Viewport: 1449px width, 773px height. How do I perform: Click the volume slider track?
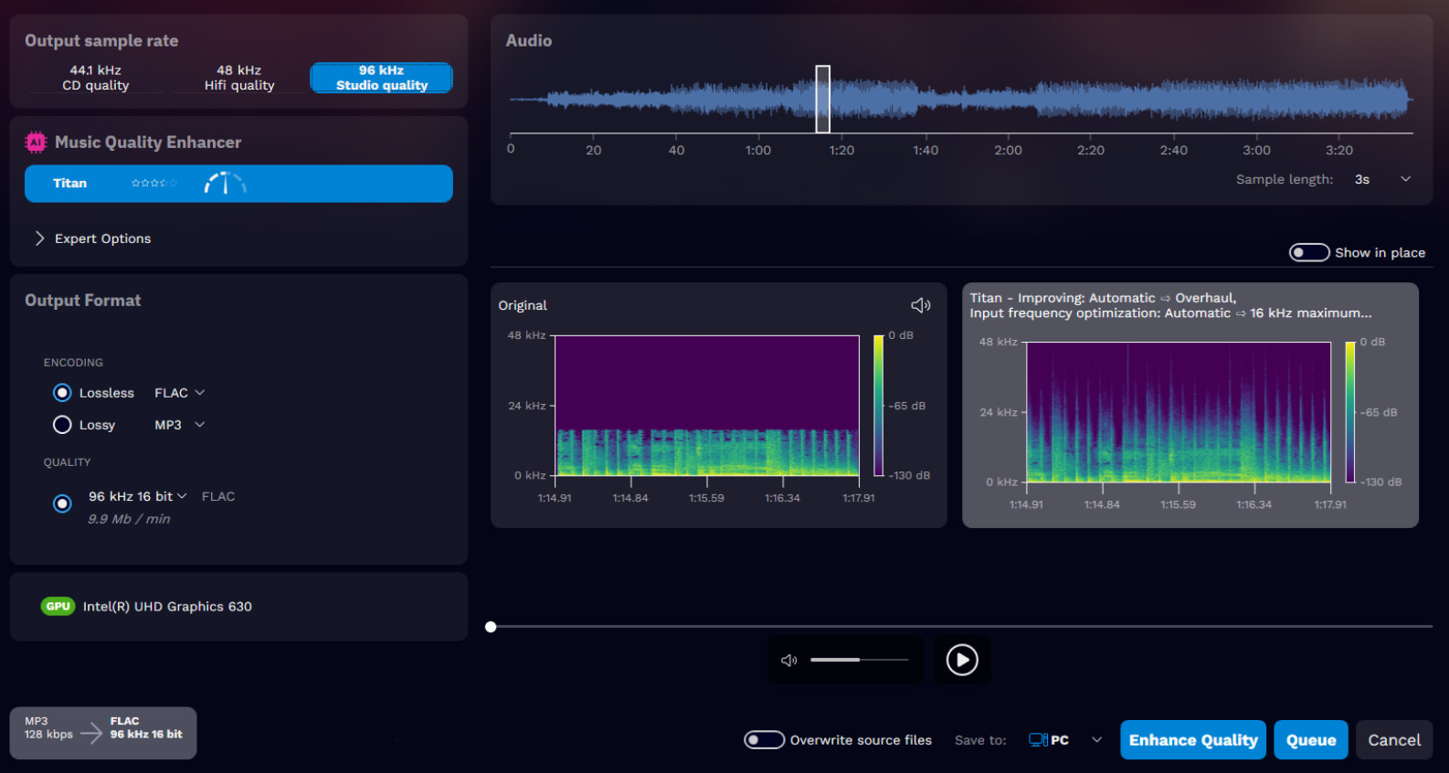[x=859, y=660]
